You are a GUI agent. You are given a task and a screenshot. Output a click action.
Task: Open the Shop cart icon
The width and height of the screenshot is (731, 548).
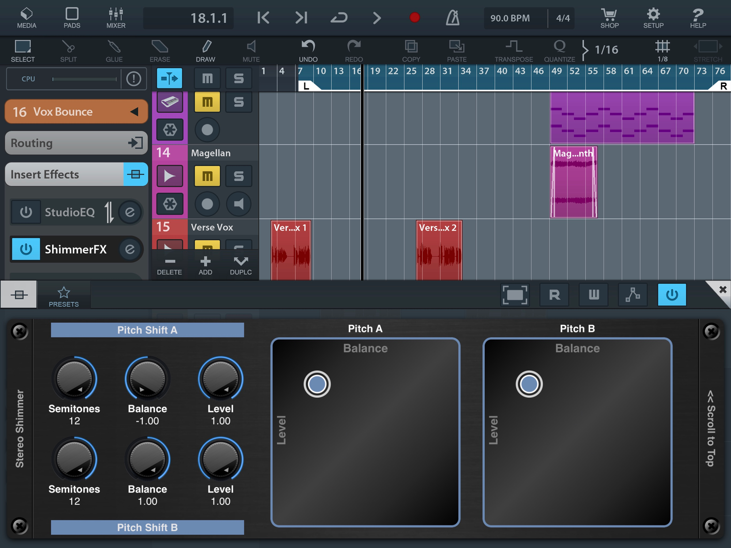coord(609,18)
